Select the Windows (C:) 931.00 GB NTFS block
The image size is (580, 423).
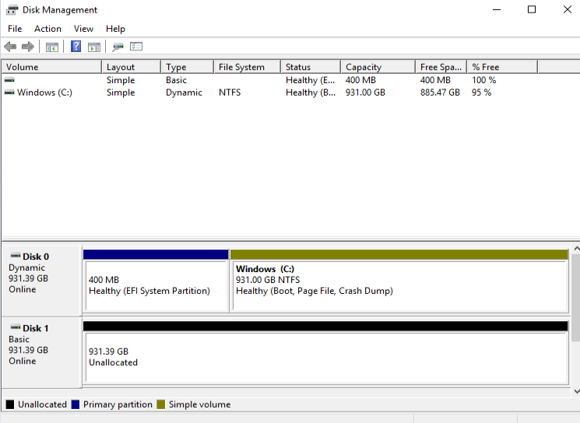click(x=399, y=285)
